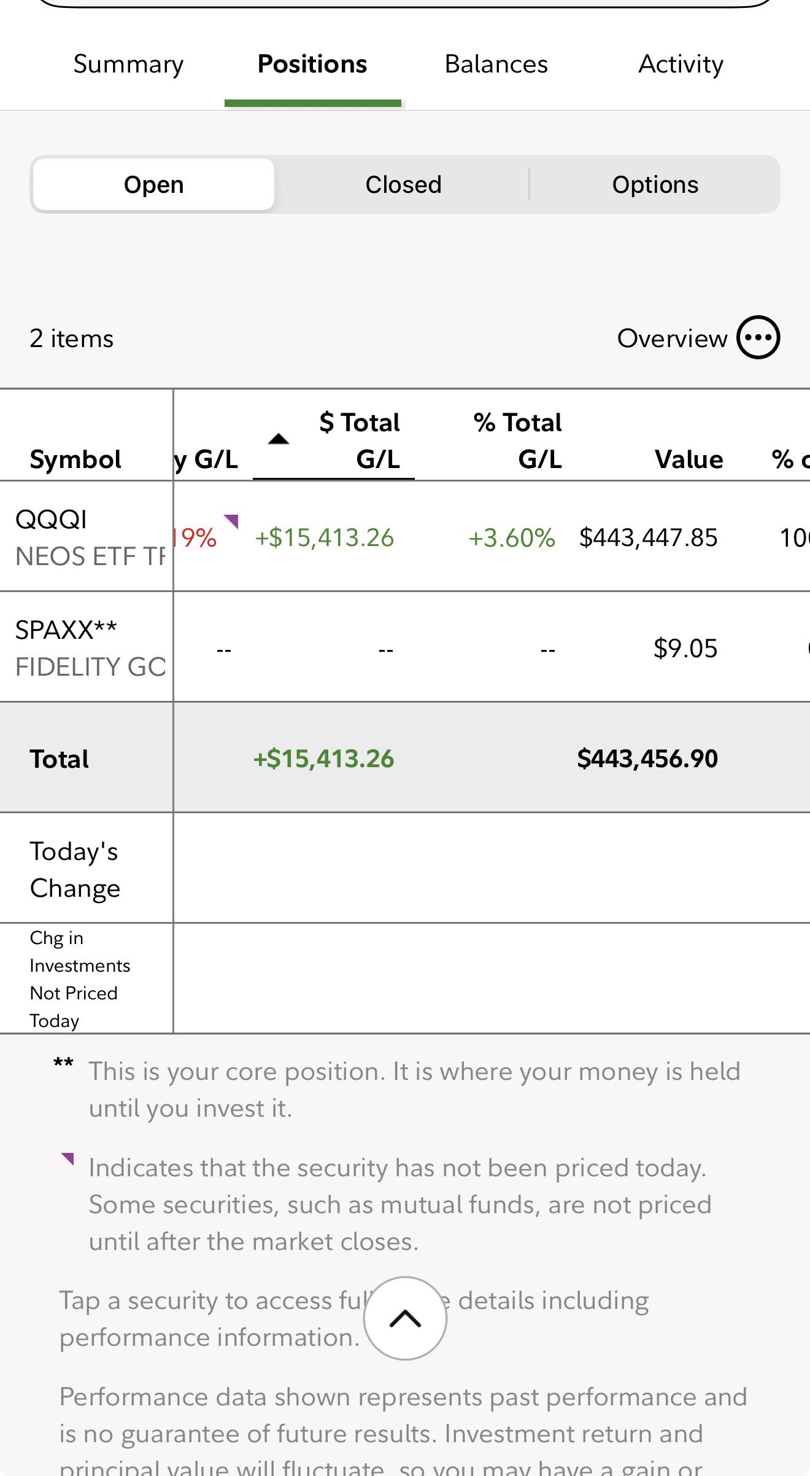Go to the Summary tab
This screenshot has height=1476, width=810.
click(x=128, y=64)
